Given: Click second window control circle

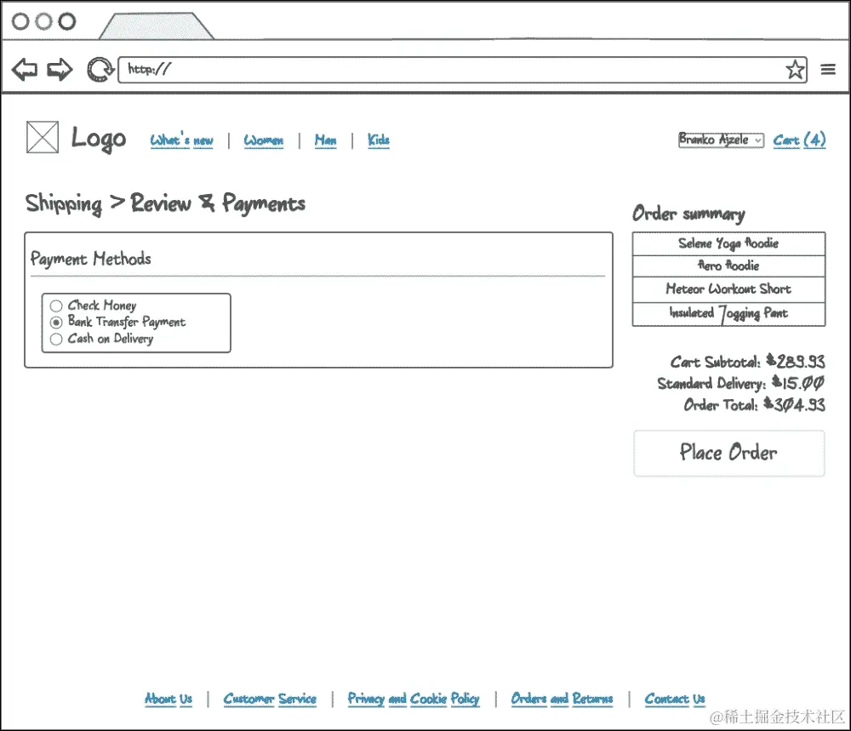Looking at the screenshot, I should (x=43, y=22).
